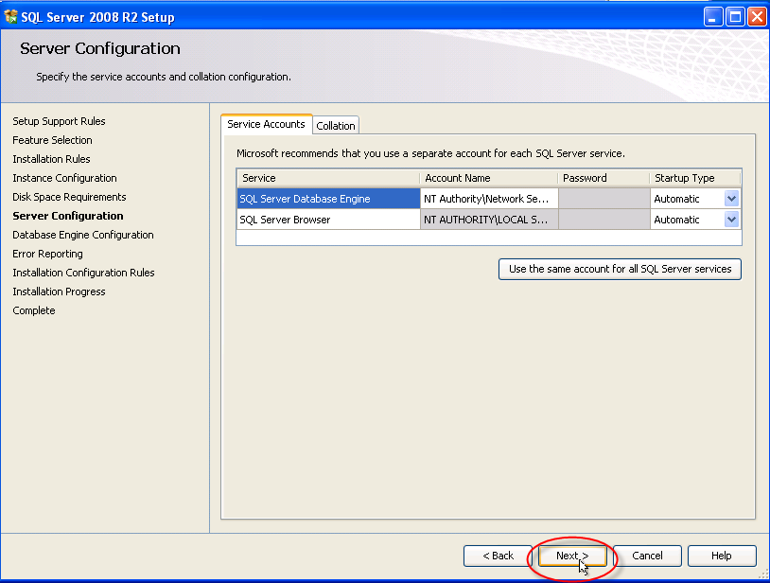This screenshot has width=770, height=583.
Task: Minimize the SQL Server 2008 R2 Setup window
Action: 713,17
